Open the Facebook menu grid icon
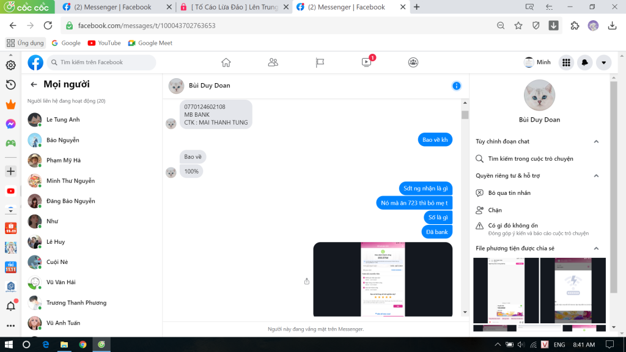626x352 pixels. click(566, 62)
